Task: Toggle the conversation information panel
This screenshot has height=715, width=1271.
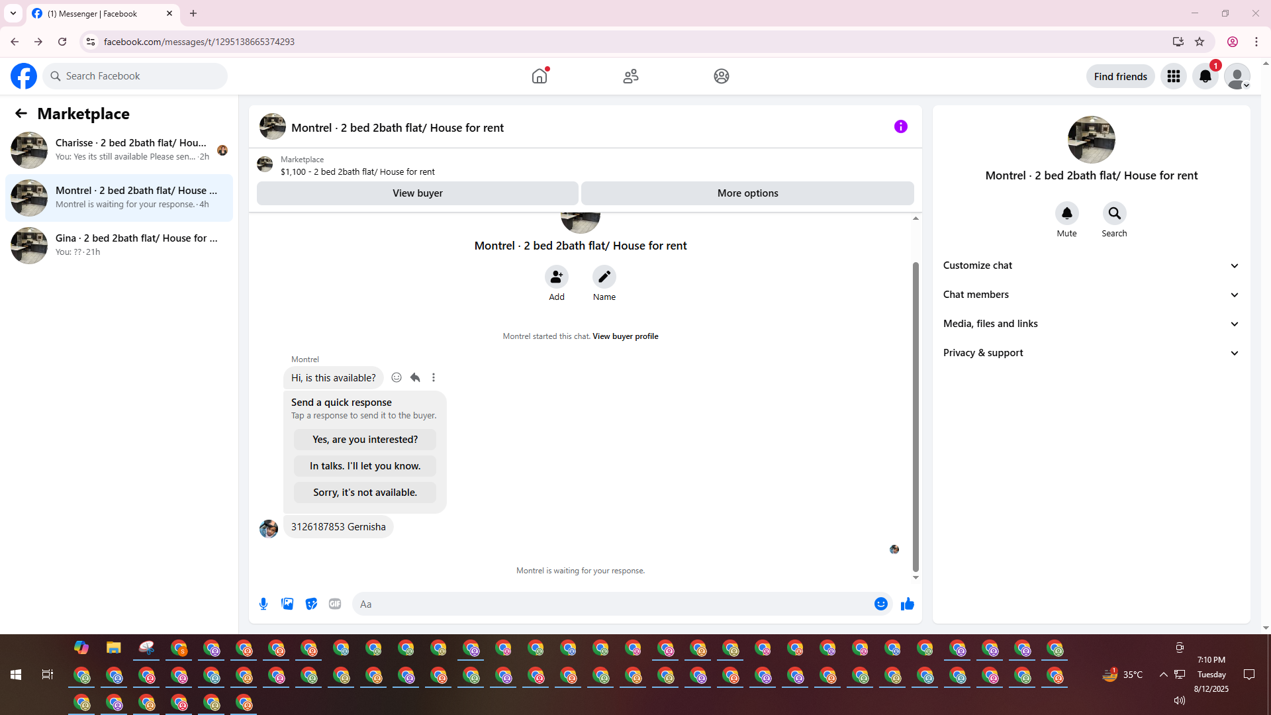Action: tap(900, 126)
